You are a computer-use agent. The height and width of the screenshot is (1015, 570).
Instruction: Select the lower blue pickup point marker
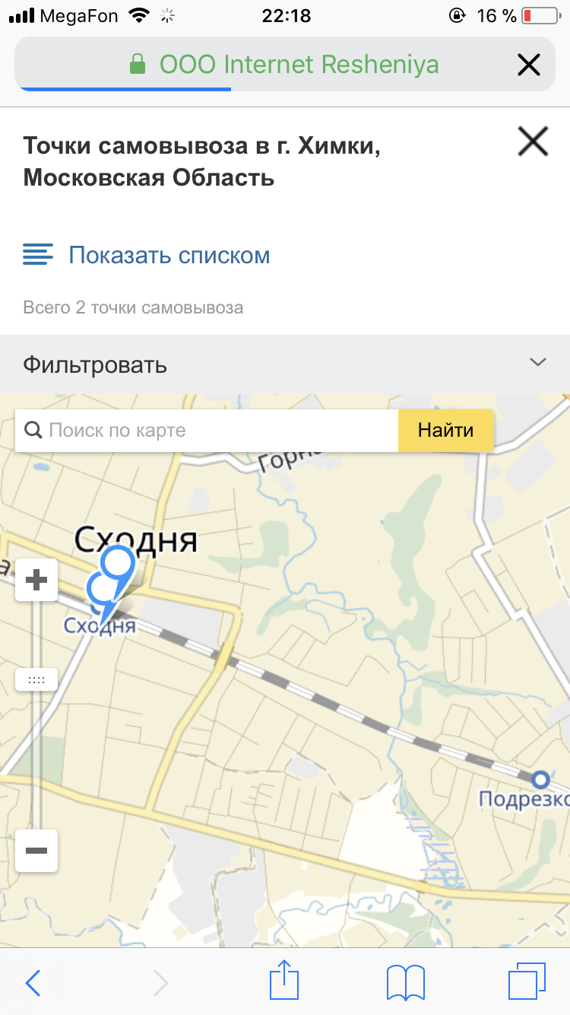pos(100,594)
